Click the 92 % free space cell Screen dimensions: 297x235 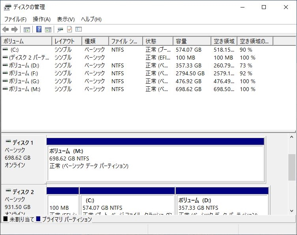[x=246, y=73]
